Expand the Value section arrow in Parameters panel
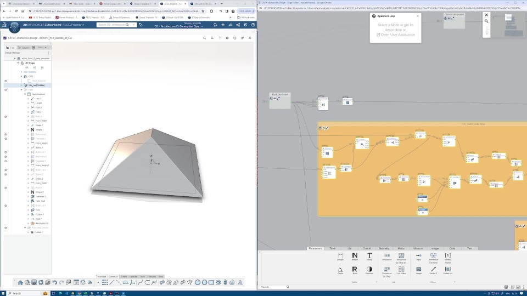Screen dimensions: 527x296 pos(377,282)
